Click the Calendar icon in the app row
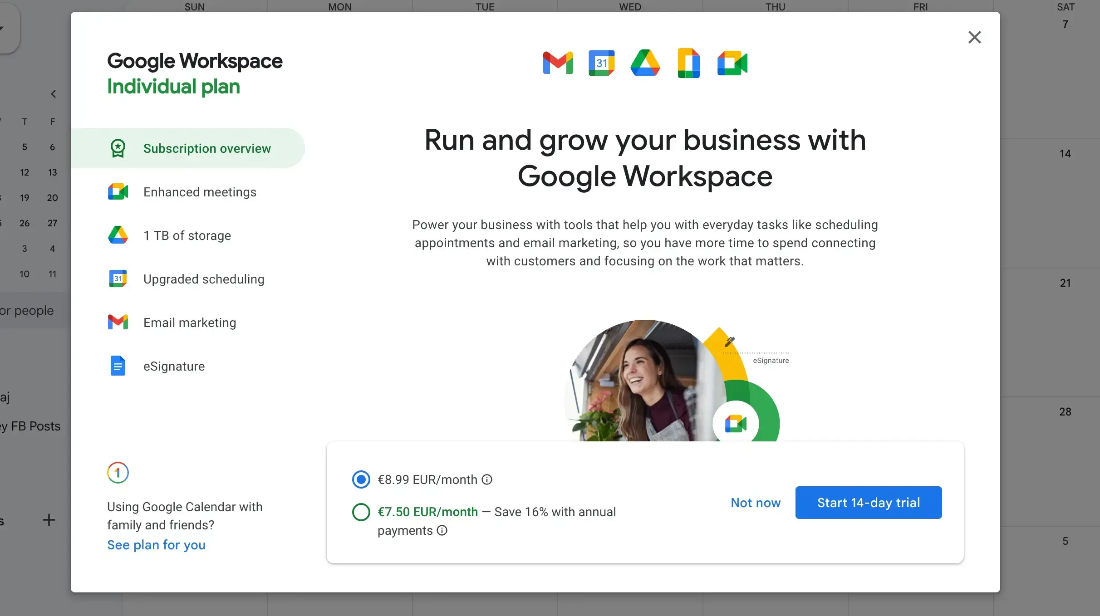The height and width of the screenshot is (616, 1100). click(601, 63)
